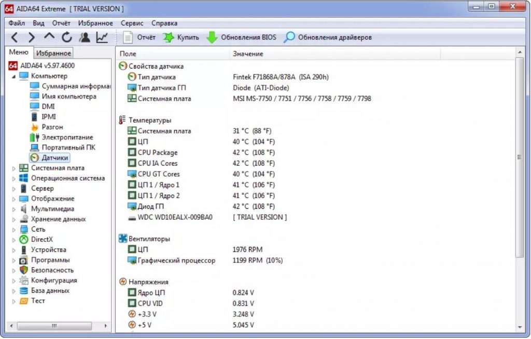
Task: Open the Избранное menu in the menu bar
Action: point(95,23)
